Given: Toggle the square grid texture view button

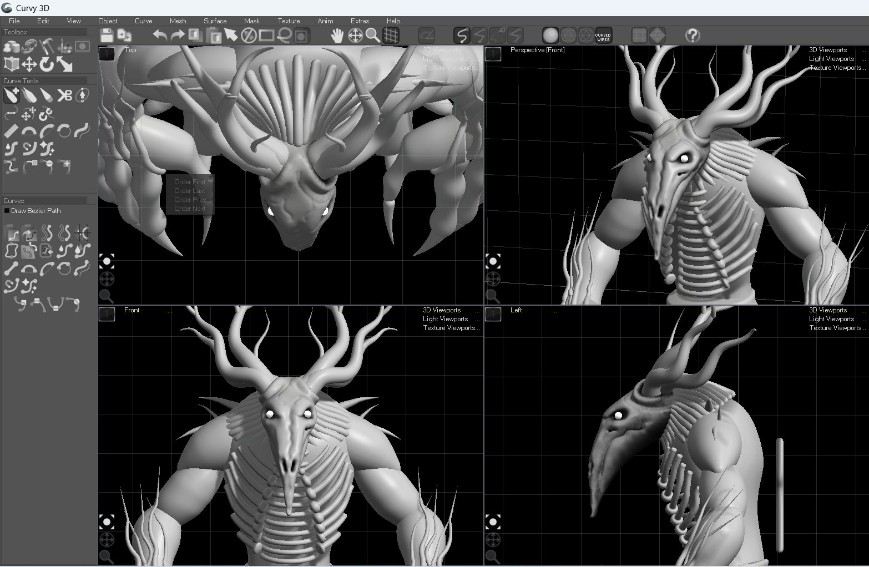Looking at the screenshot, I should click(x=639, y=36).
